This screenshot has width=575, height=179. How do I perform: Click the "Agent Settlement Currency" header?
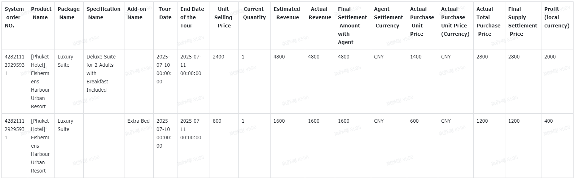click(x=388, y=17)
